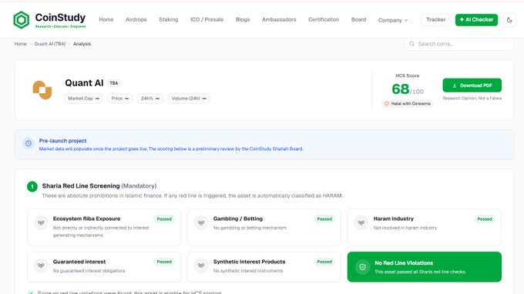Click Ecosystem Riba Exposure heart icon
Image resolution: width=524 pixels, height=294 pixels.
coord(41,222)
